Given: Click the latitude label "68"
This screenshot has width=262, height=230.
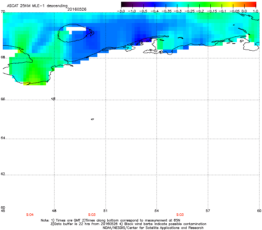Looking at the screenshot, I should pos(3,57).
